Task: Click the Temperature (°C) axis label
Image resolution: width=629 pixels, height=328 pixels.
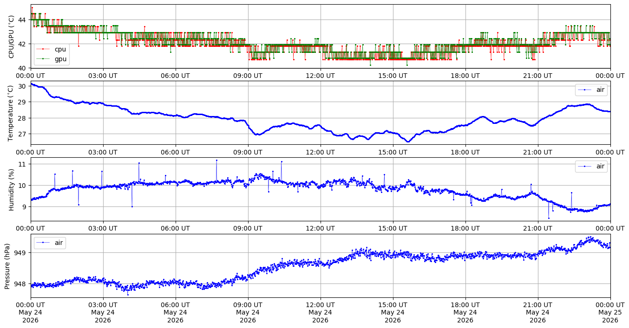Action: [x=11, y=113]
